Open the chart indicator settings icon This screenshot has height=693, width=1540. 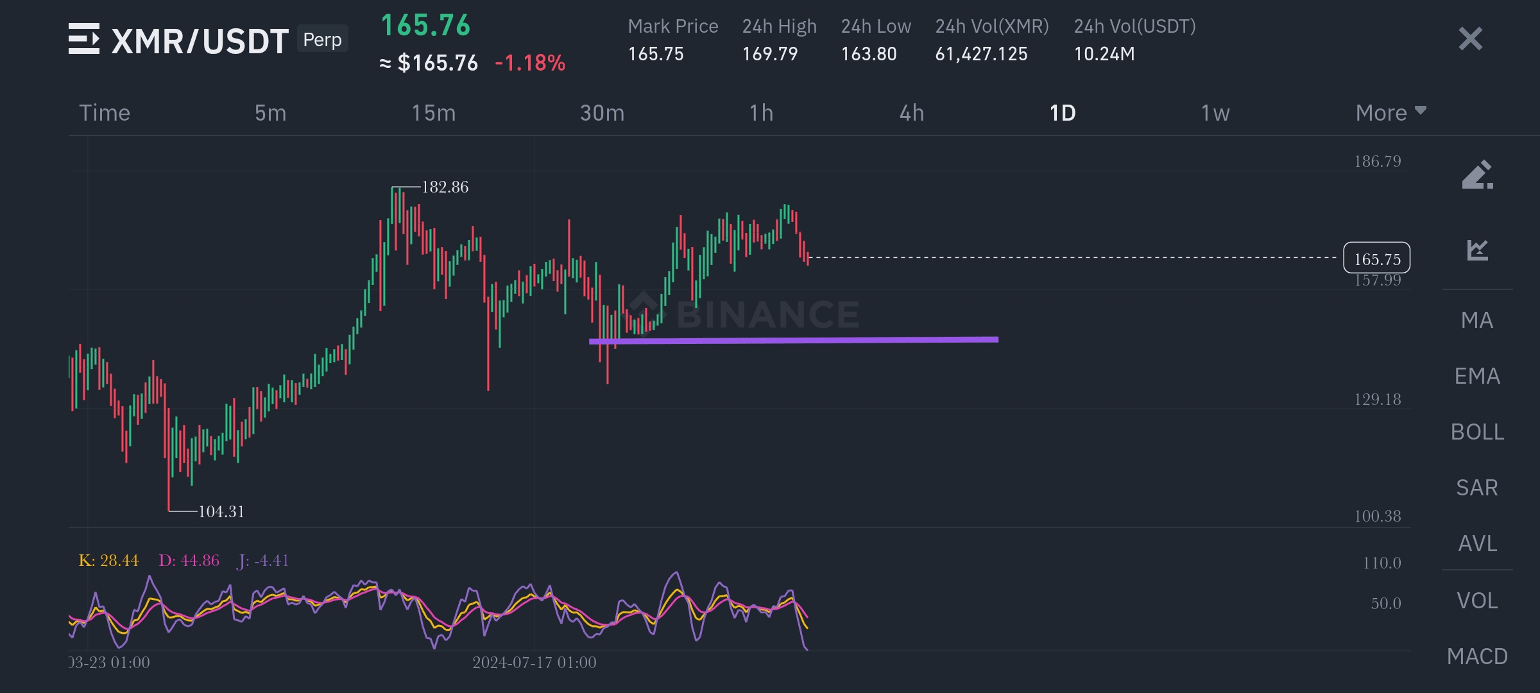(1477, 250)
